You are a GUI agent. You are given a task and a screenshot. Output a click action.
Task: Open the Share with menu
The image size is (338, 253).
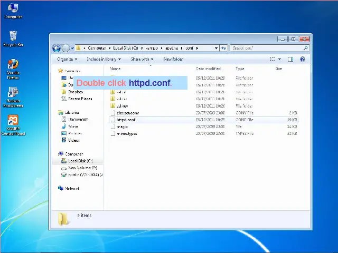(x=142, y=59)
